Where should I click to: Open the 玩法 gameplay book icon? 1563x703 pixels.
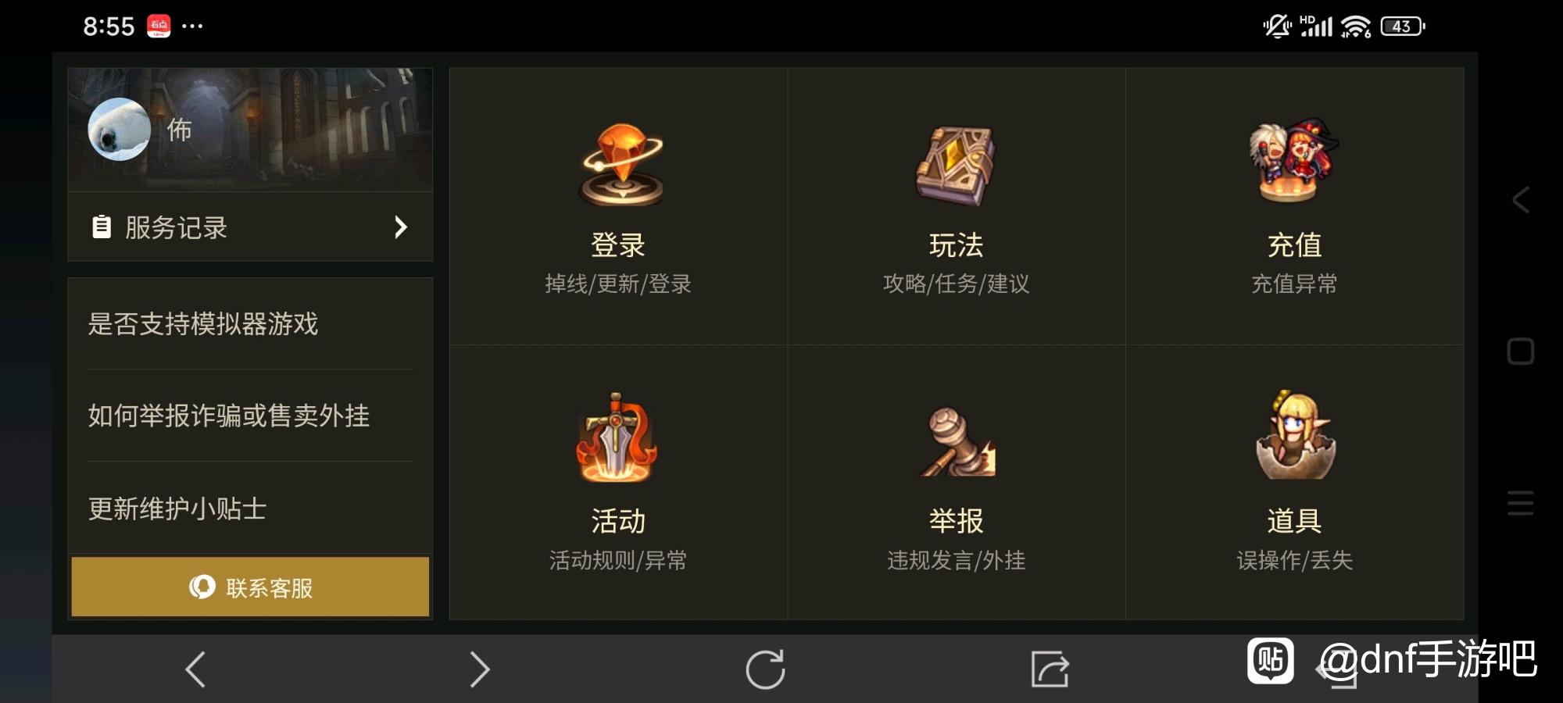click(x=955, y=166)
